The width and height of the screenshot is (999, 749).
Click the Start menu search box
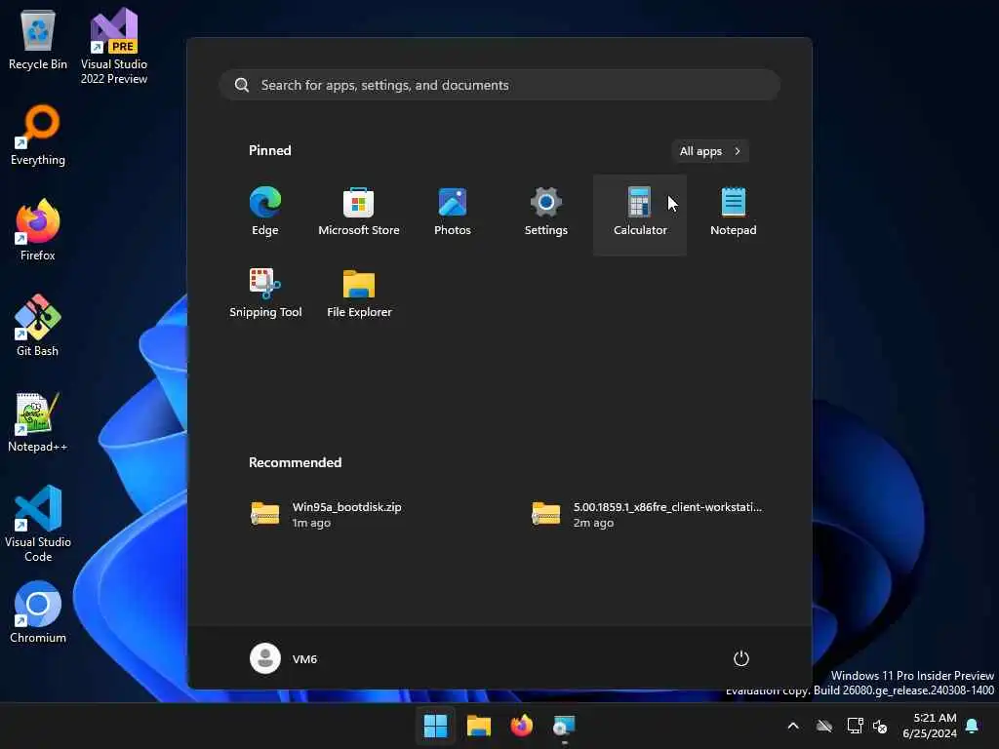pyautogui.click(x=500, y=85)
